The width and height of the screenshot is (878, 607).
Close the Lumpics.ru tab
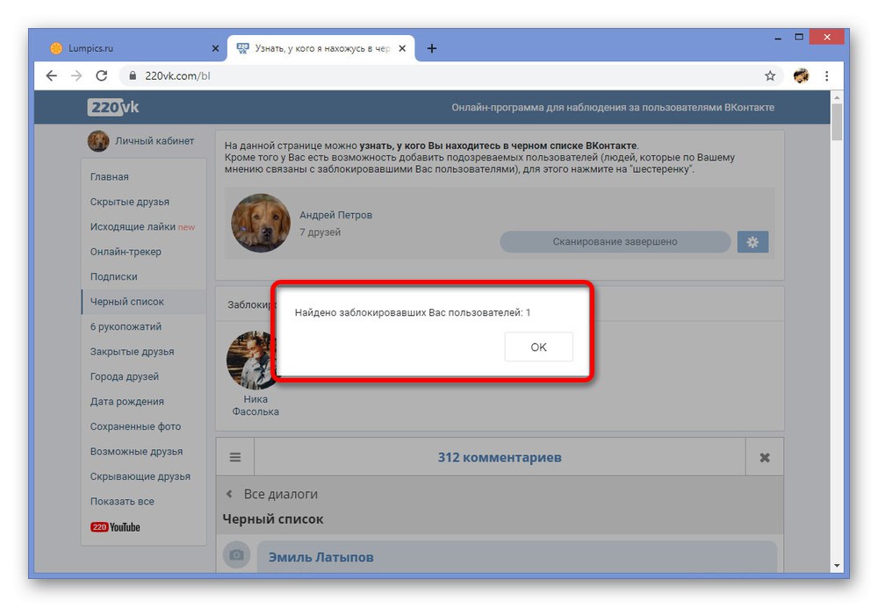(x=215, y=48)
